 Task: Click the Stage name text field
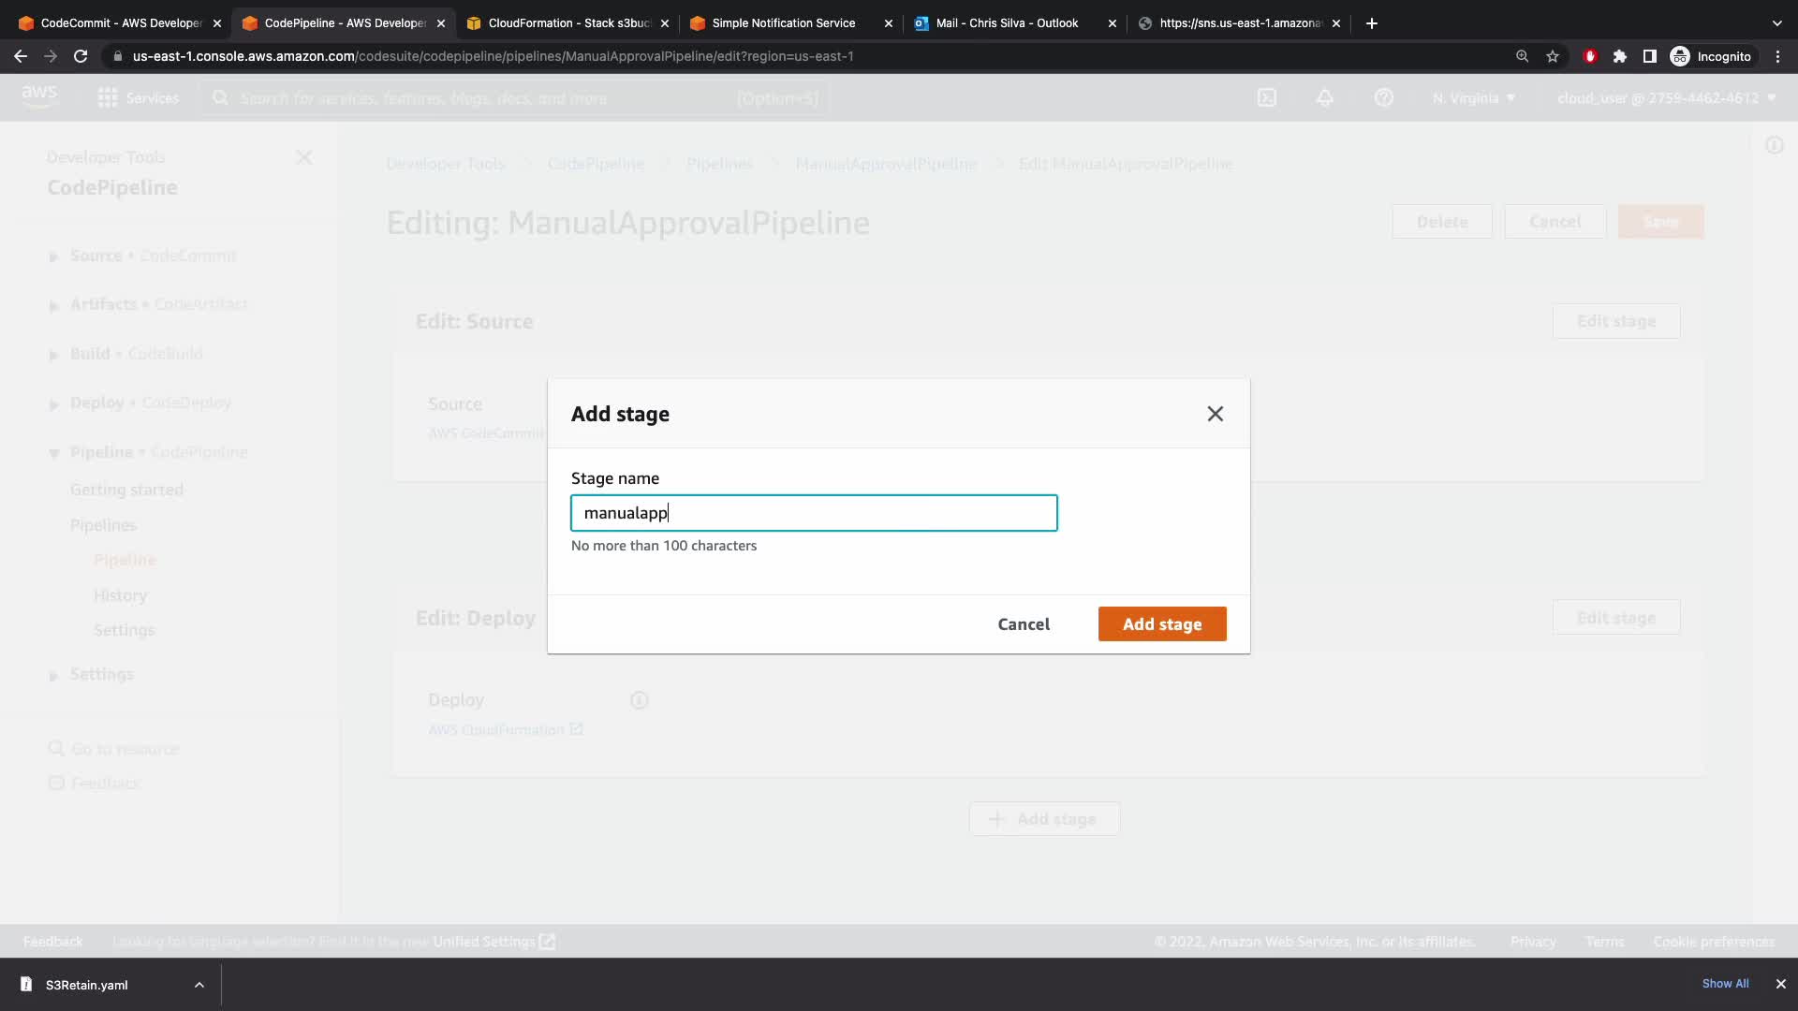tap(813, 513)
